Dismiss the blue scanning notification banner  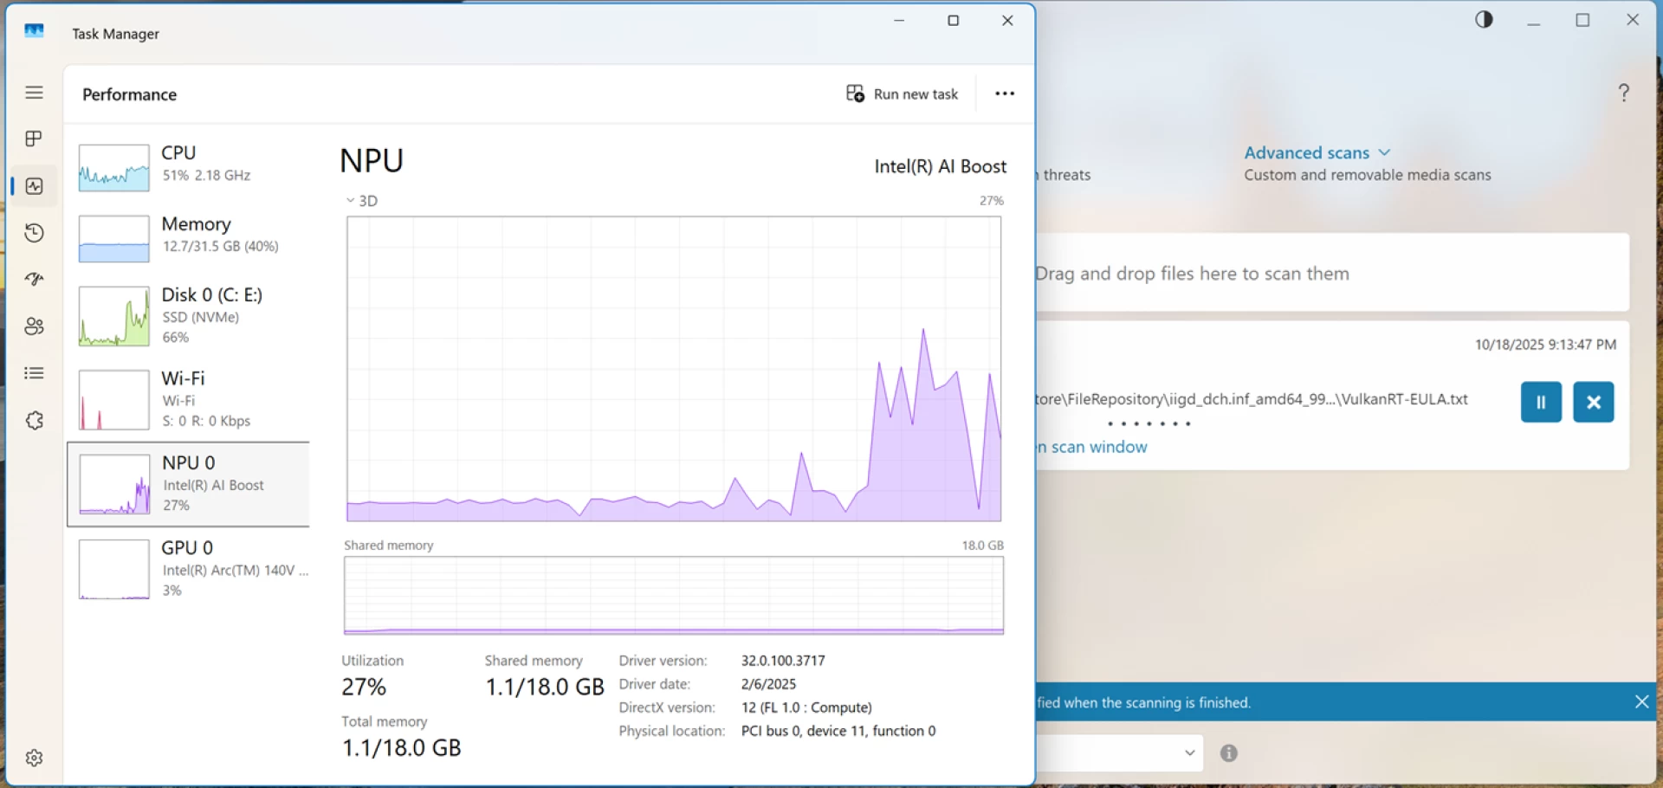(x=1641, y=701)
